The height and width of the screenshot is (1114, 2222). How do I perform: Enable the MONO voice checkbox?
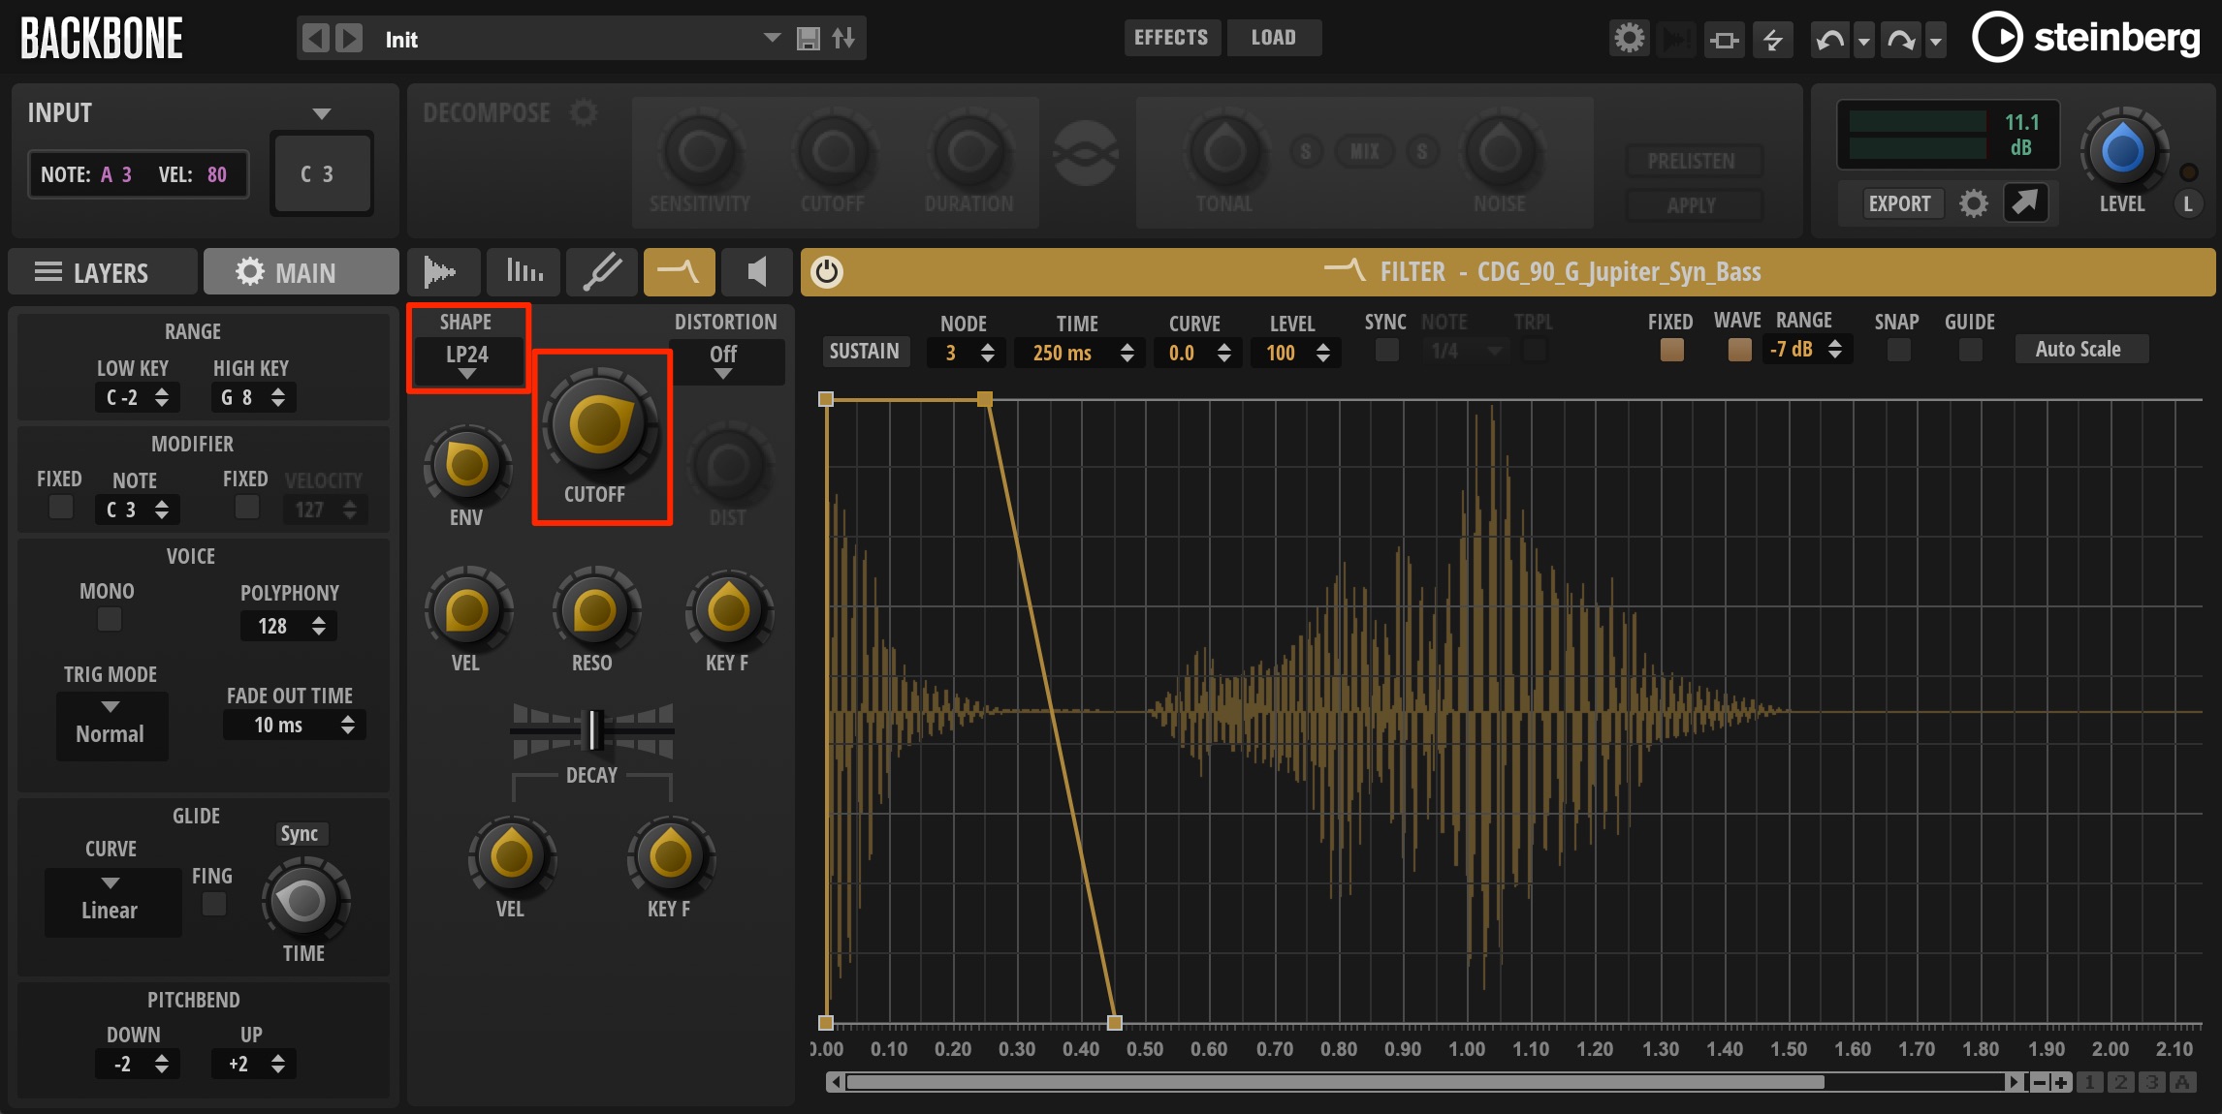tap(110, 619)
